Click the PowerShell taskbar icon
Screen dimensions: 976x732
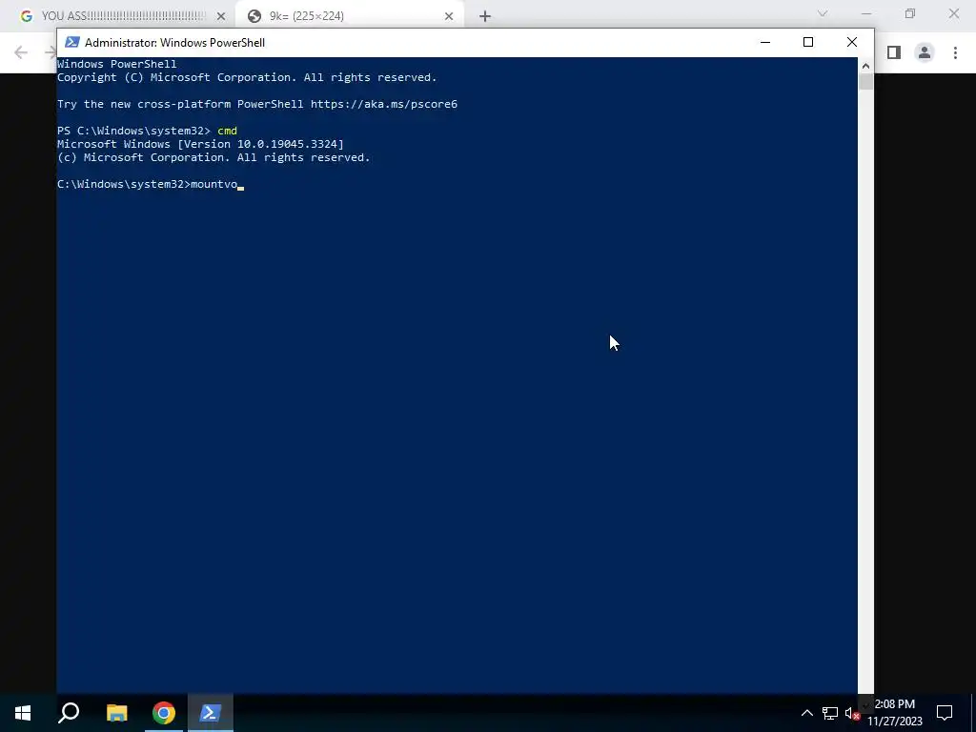point(211,713)
